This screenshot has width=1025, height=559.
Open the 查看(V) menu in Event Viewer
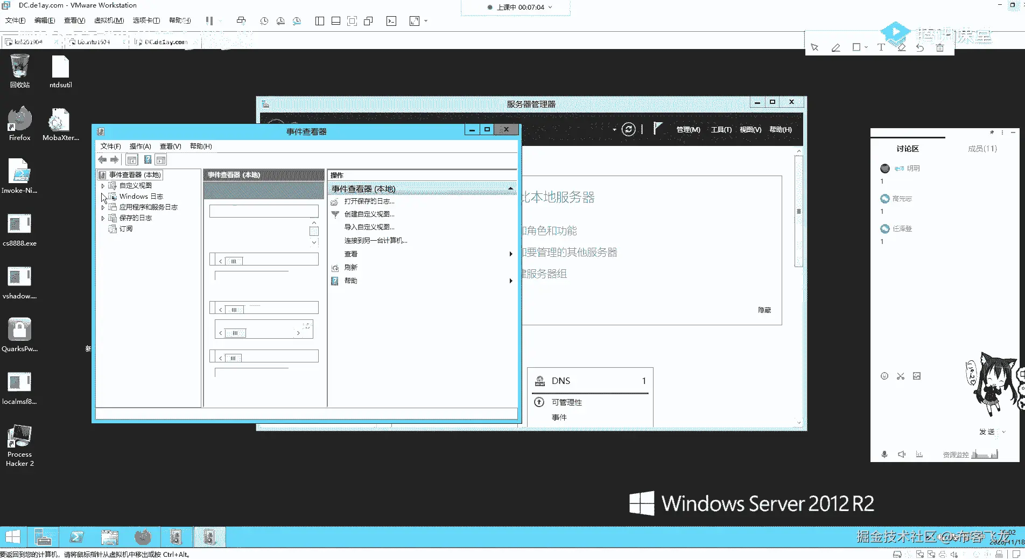tap(170, 146)
